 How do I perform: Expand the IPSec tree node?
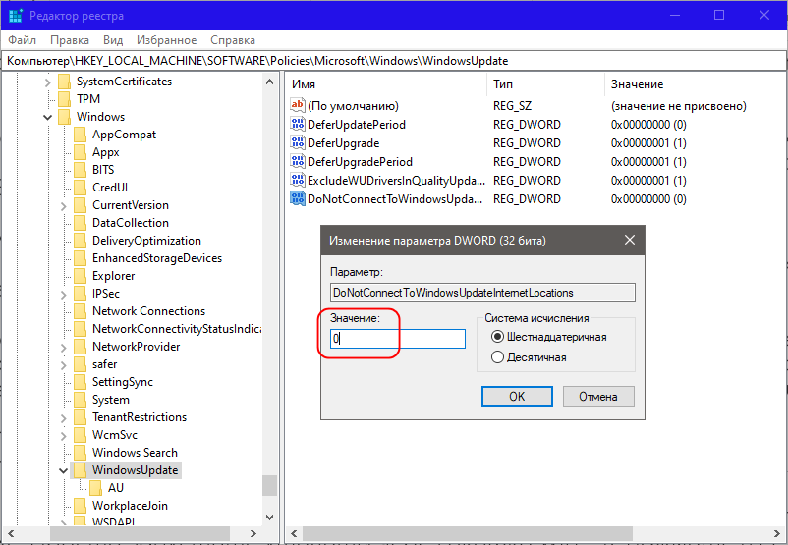point(63,294)
